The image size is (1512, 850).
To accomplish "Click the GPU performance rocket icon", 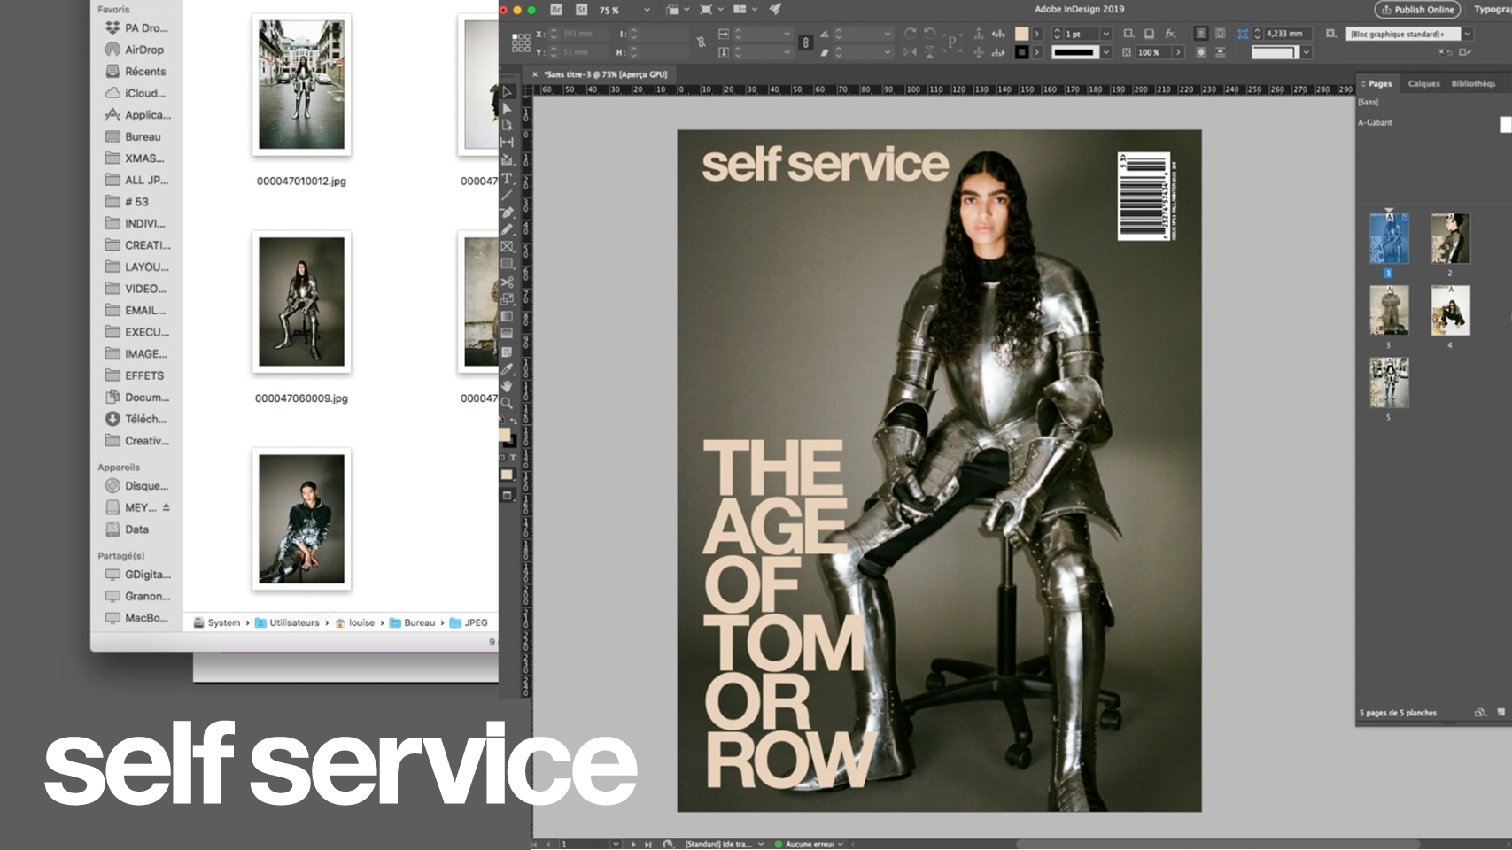I will (x=775, y=9).
